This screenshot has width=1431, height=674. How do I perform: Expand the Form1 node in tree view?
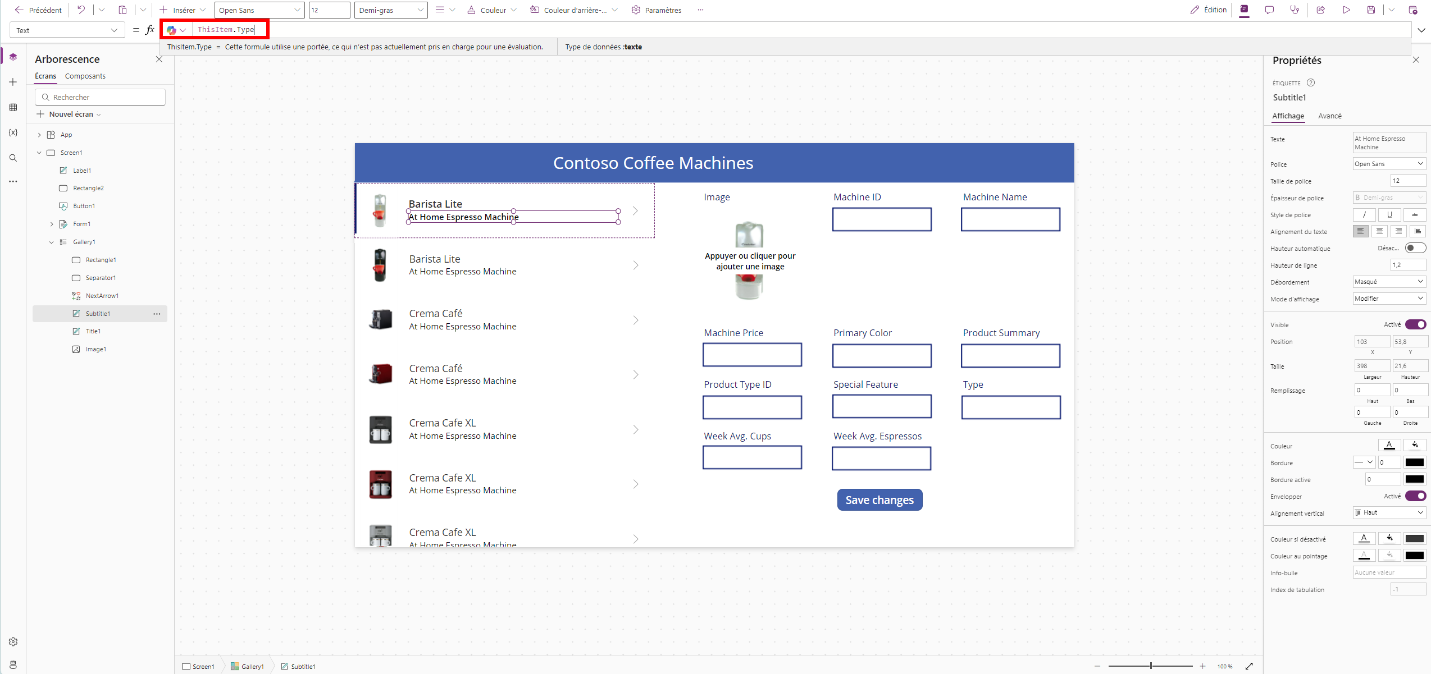coord(52,224)
